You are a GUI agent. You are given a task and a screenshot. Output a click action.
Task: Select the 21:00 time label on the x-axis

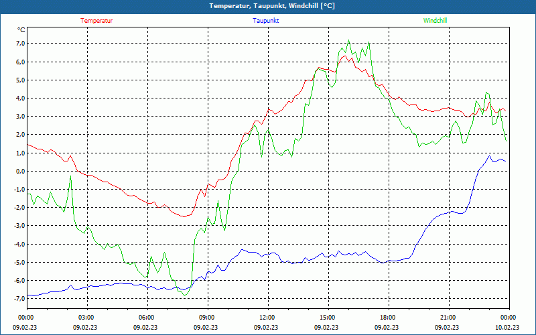[448, 317]
